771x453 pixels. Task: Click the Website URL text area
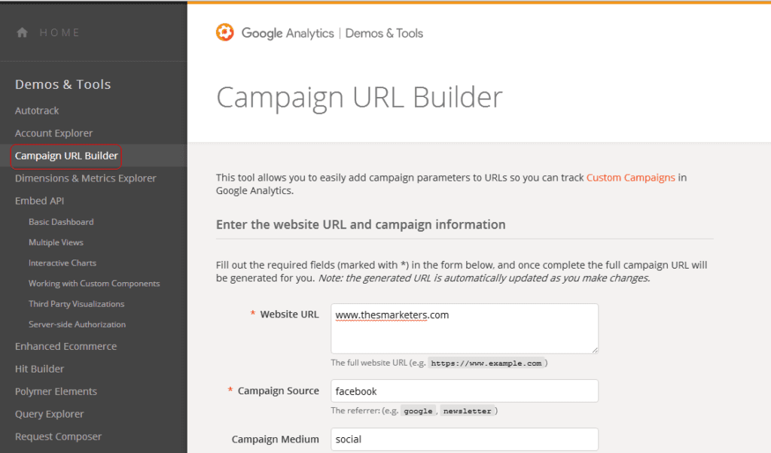coord(464,328)
